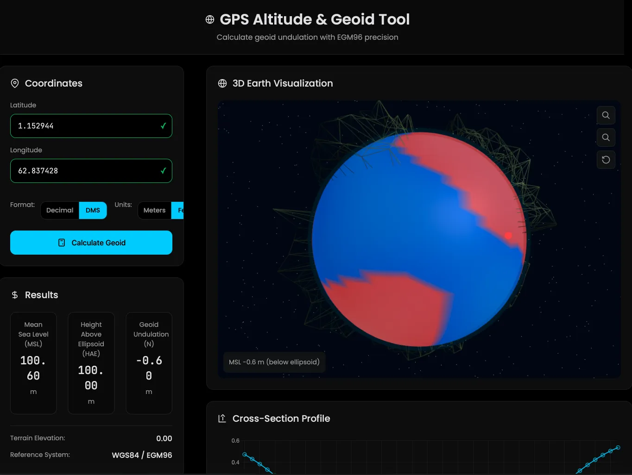
Task: Run the Calculate Geoid button
Action: 91,243
